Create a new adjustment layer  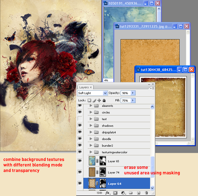123,193
